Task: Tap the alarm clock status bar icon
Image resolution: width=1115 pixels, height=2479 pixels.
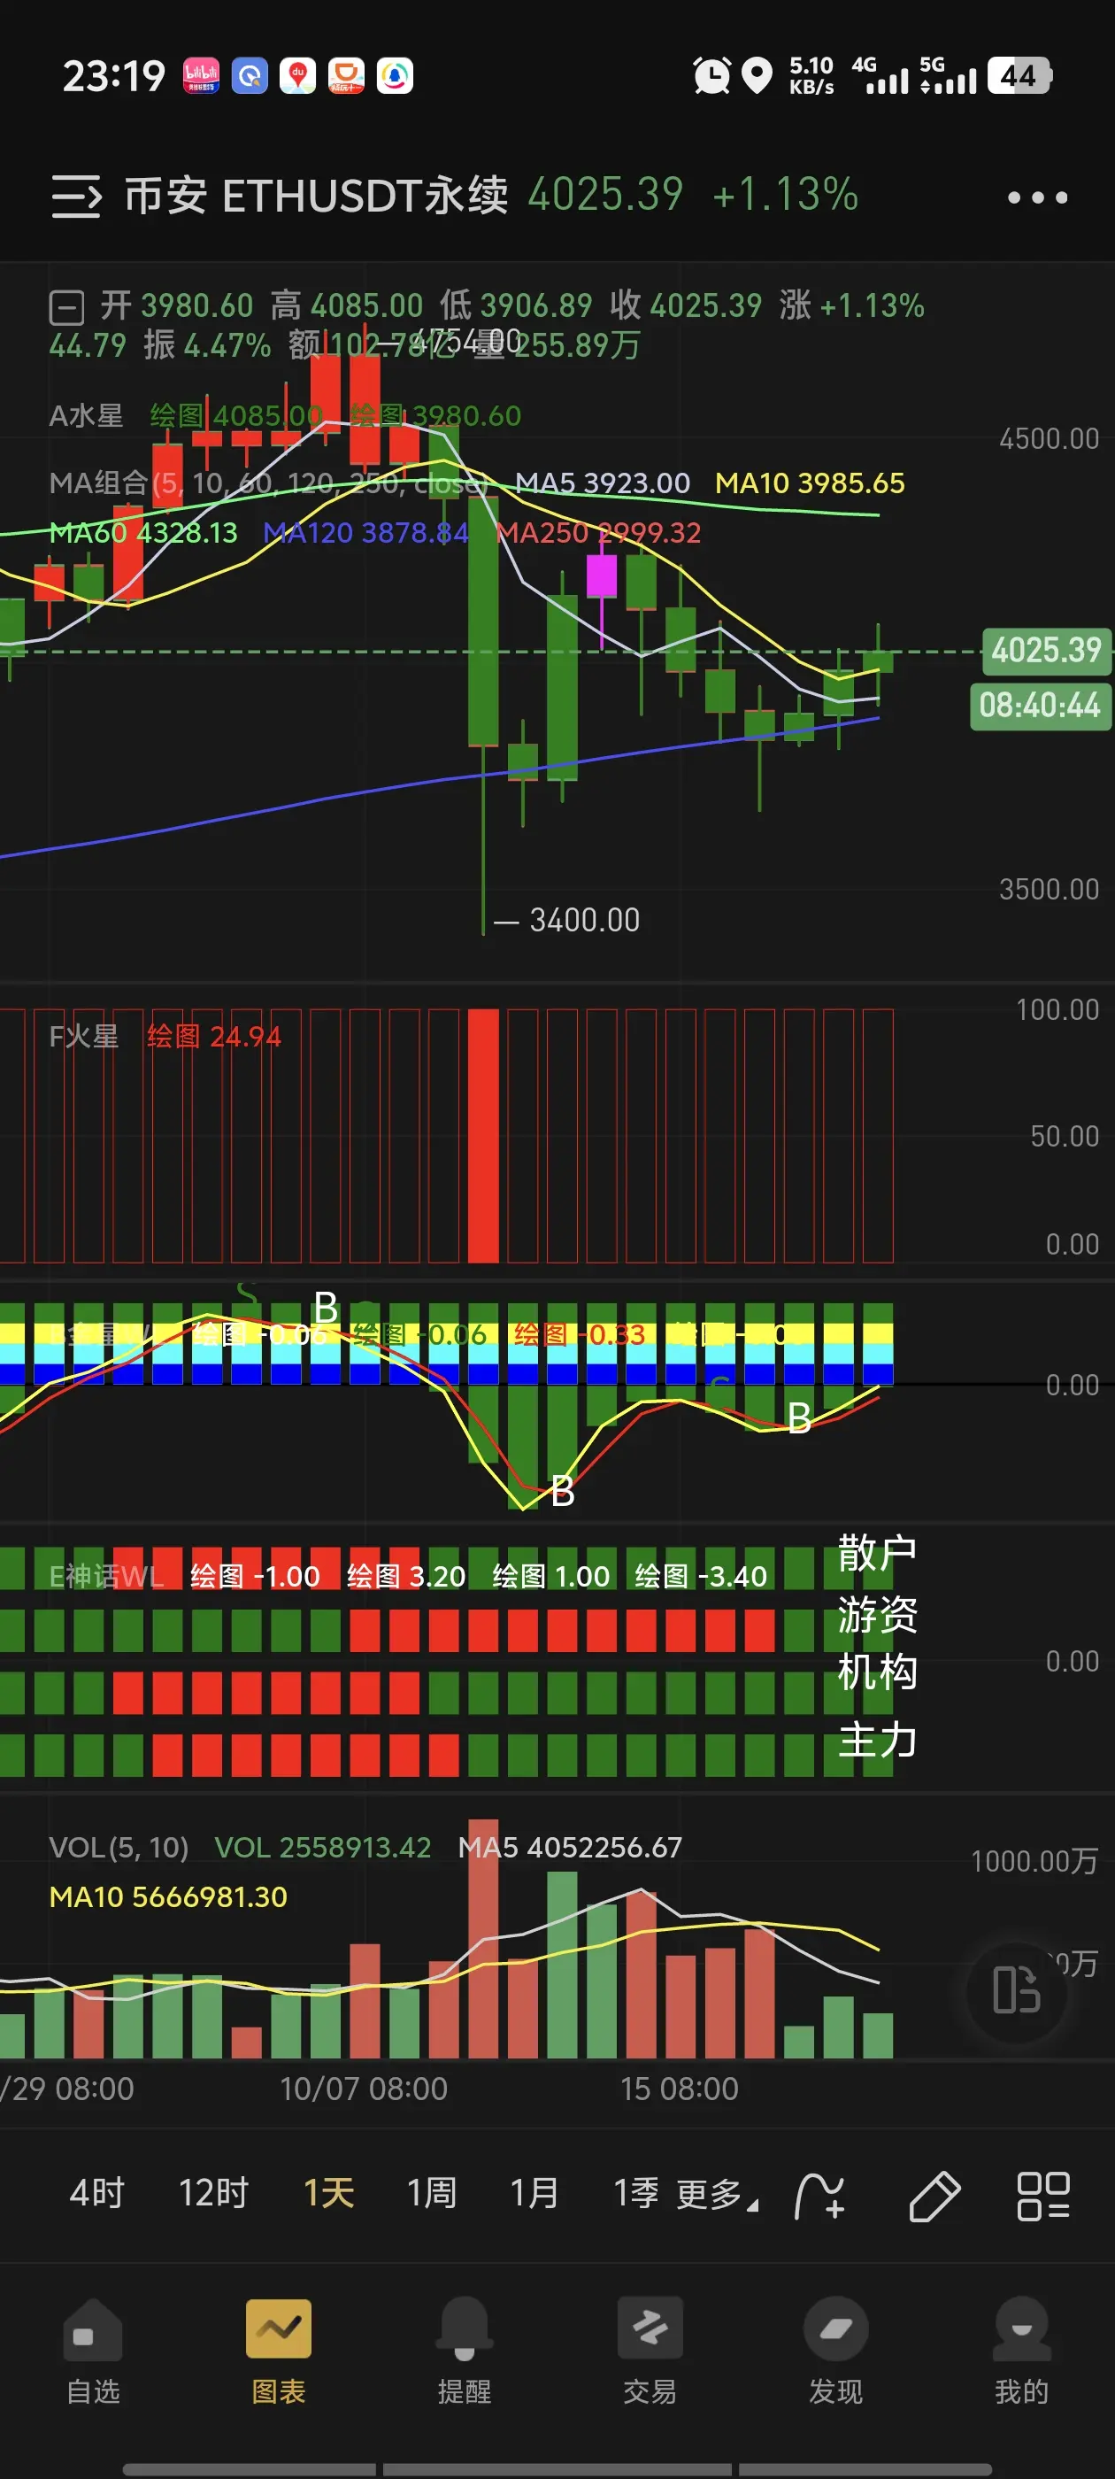Action: click(x=711, y=75)
